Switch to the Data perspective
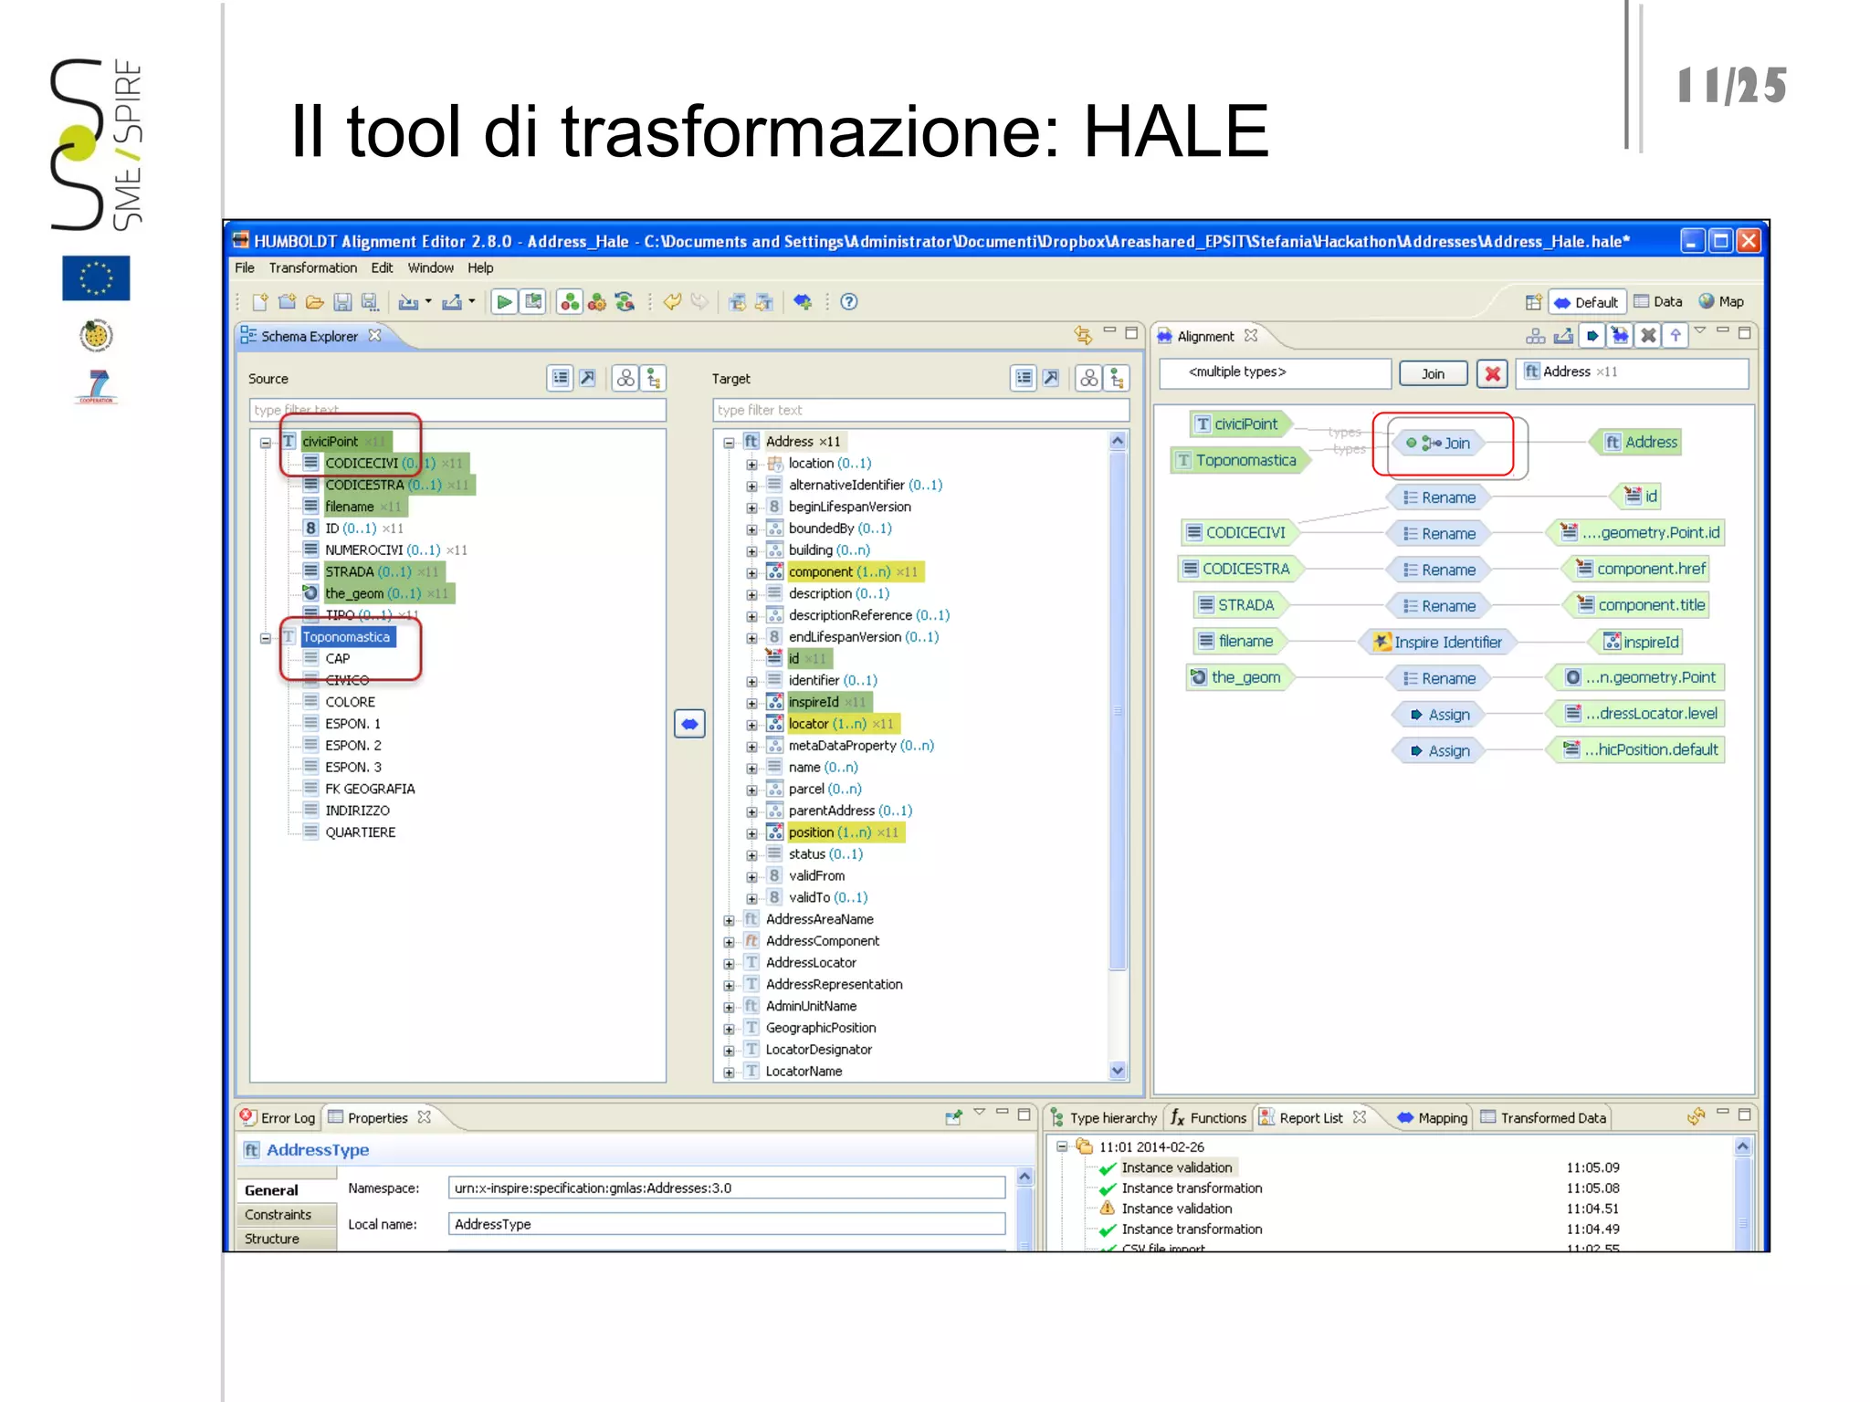The image size is (1870, 1402). tap(1658, 302)
